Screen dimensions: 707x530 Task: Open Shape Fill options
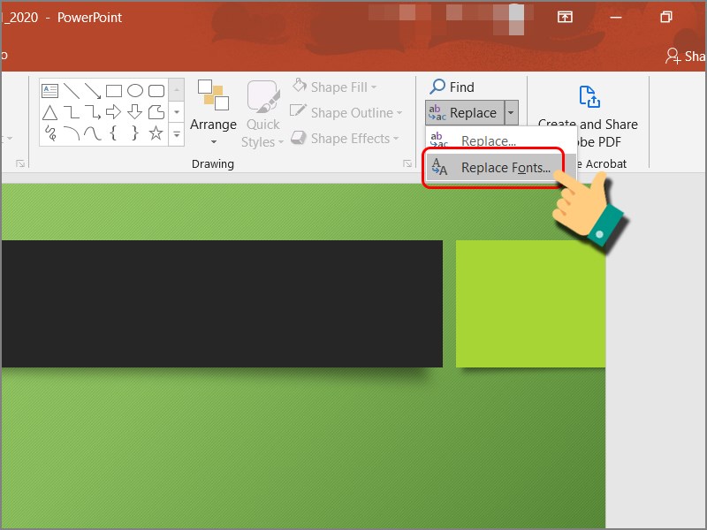(335, 87)
